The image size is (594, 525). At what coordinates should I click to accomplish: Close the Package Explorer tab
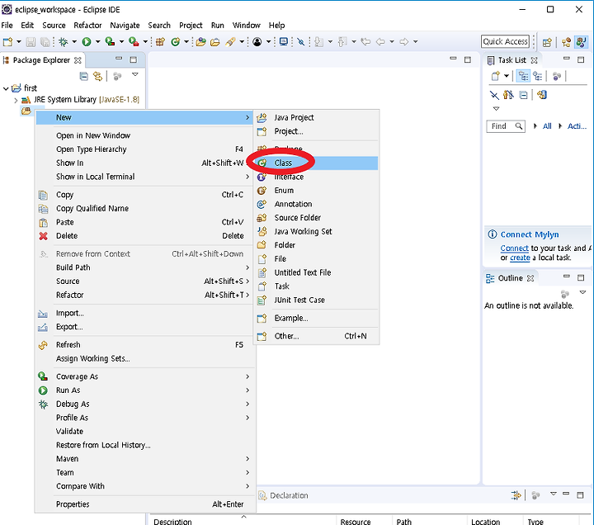click(78, 60)
